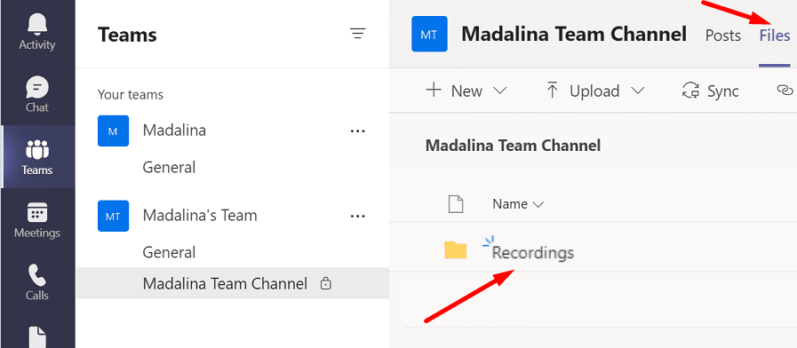The image size is (797, 348).
Task: Select General channel under Madalina's Team
Action: point(169,252)
